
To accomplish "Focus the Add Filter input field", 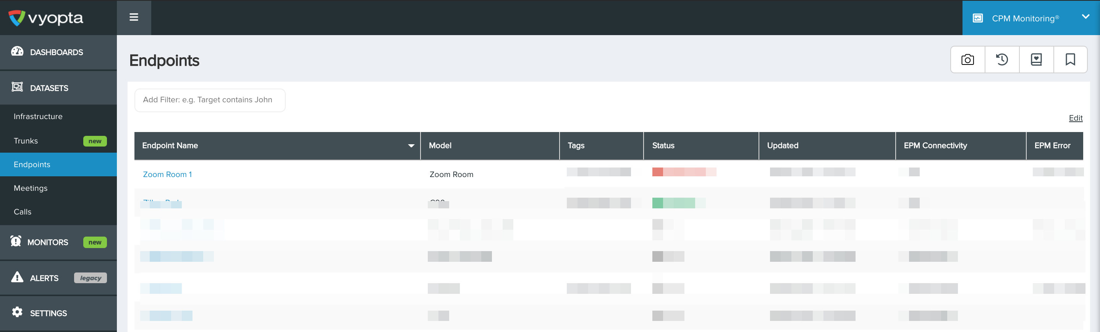I will pos(210,100).
